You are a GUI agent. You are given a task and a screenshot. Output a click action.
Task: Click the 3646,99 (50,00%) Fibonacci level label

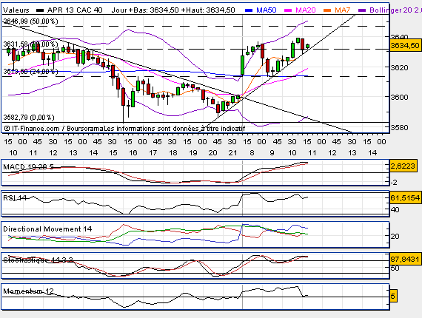pyautogui.click(x=30, y=21)
